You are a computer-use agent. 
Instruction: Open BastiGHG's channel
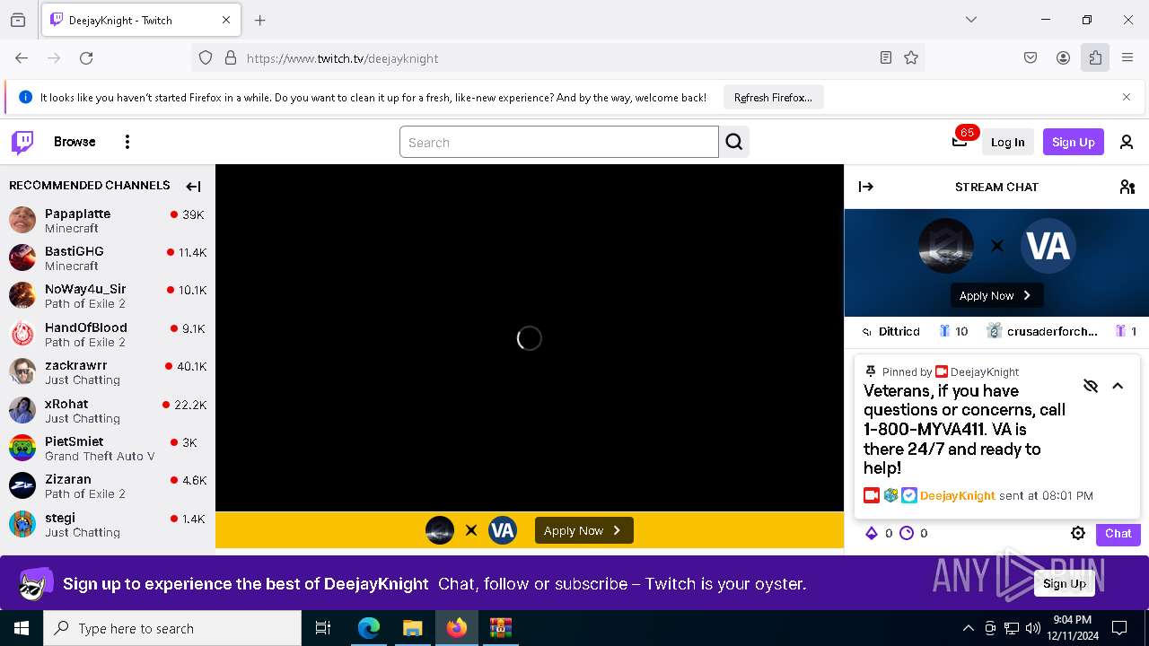coord(108,258)
